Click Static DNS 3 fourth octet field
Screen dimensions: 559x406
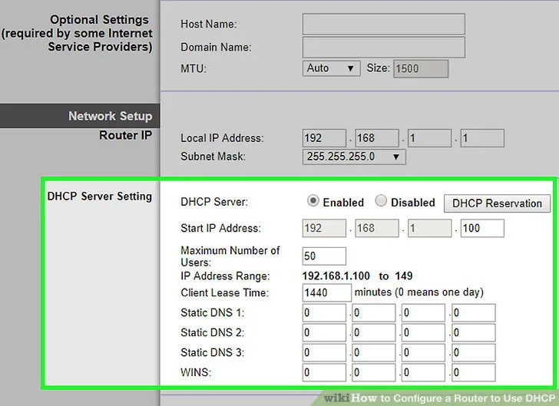tap(474, 352)
